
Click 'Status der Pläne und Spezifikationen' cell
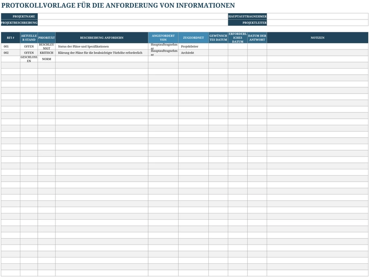click(101, 47)
